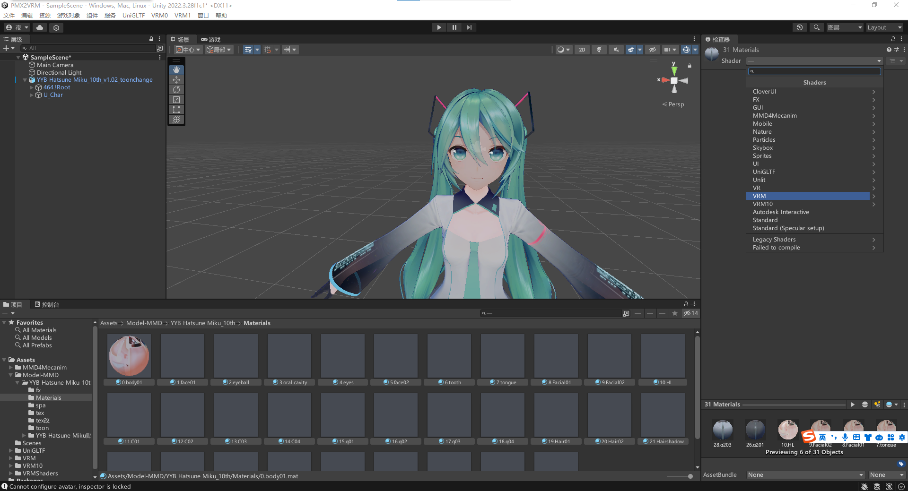908x491 pixels.
Task: Select Main Camera in Hierarchy
Action: tap(55, 65)
